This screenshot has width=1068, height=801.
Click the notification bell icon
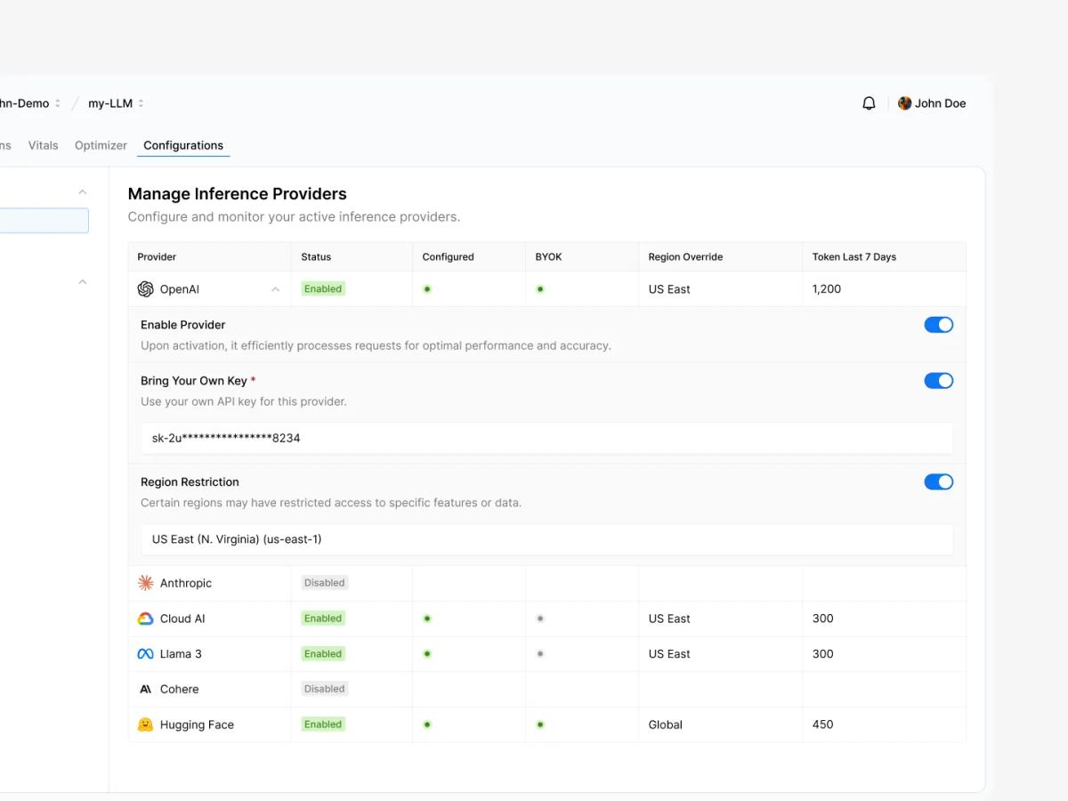click(869, 103)
